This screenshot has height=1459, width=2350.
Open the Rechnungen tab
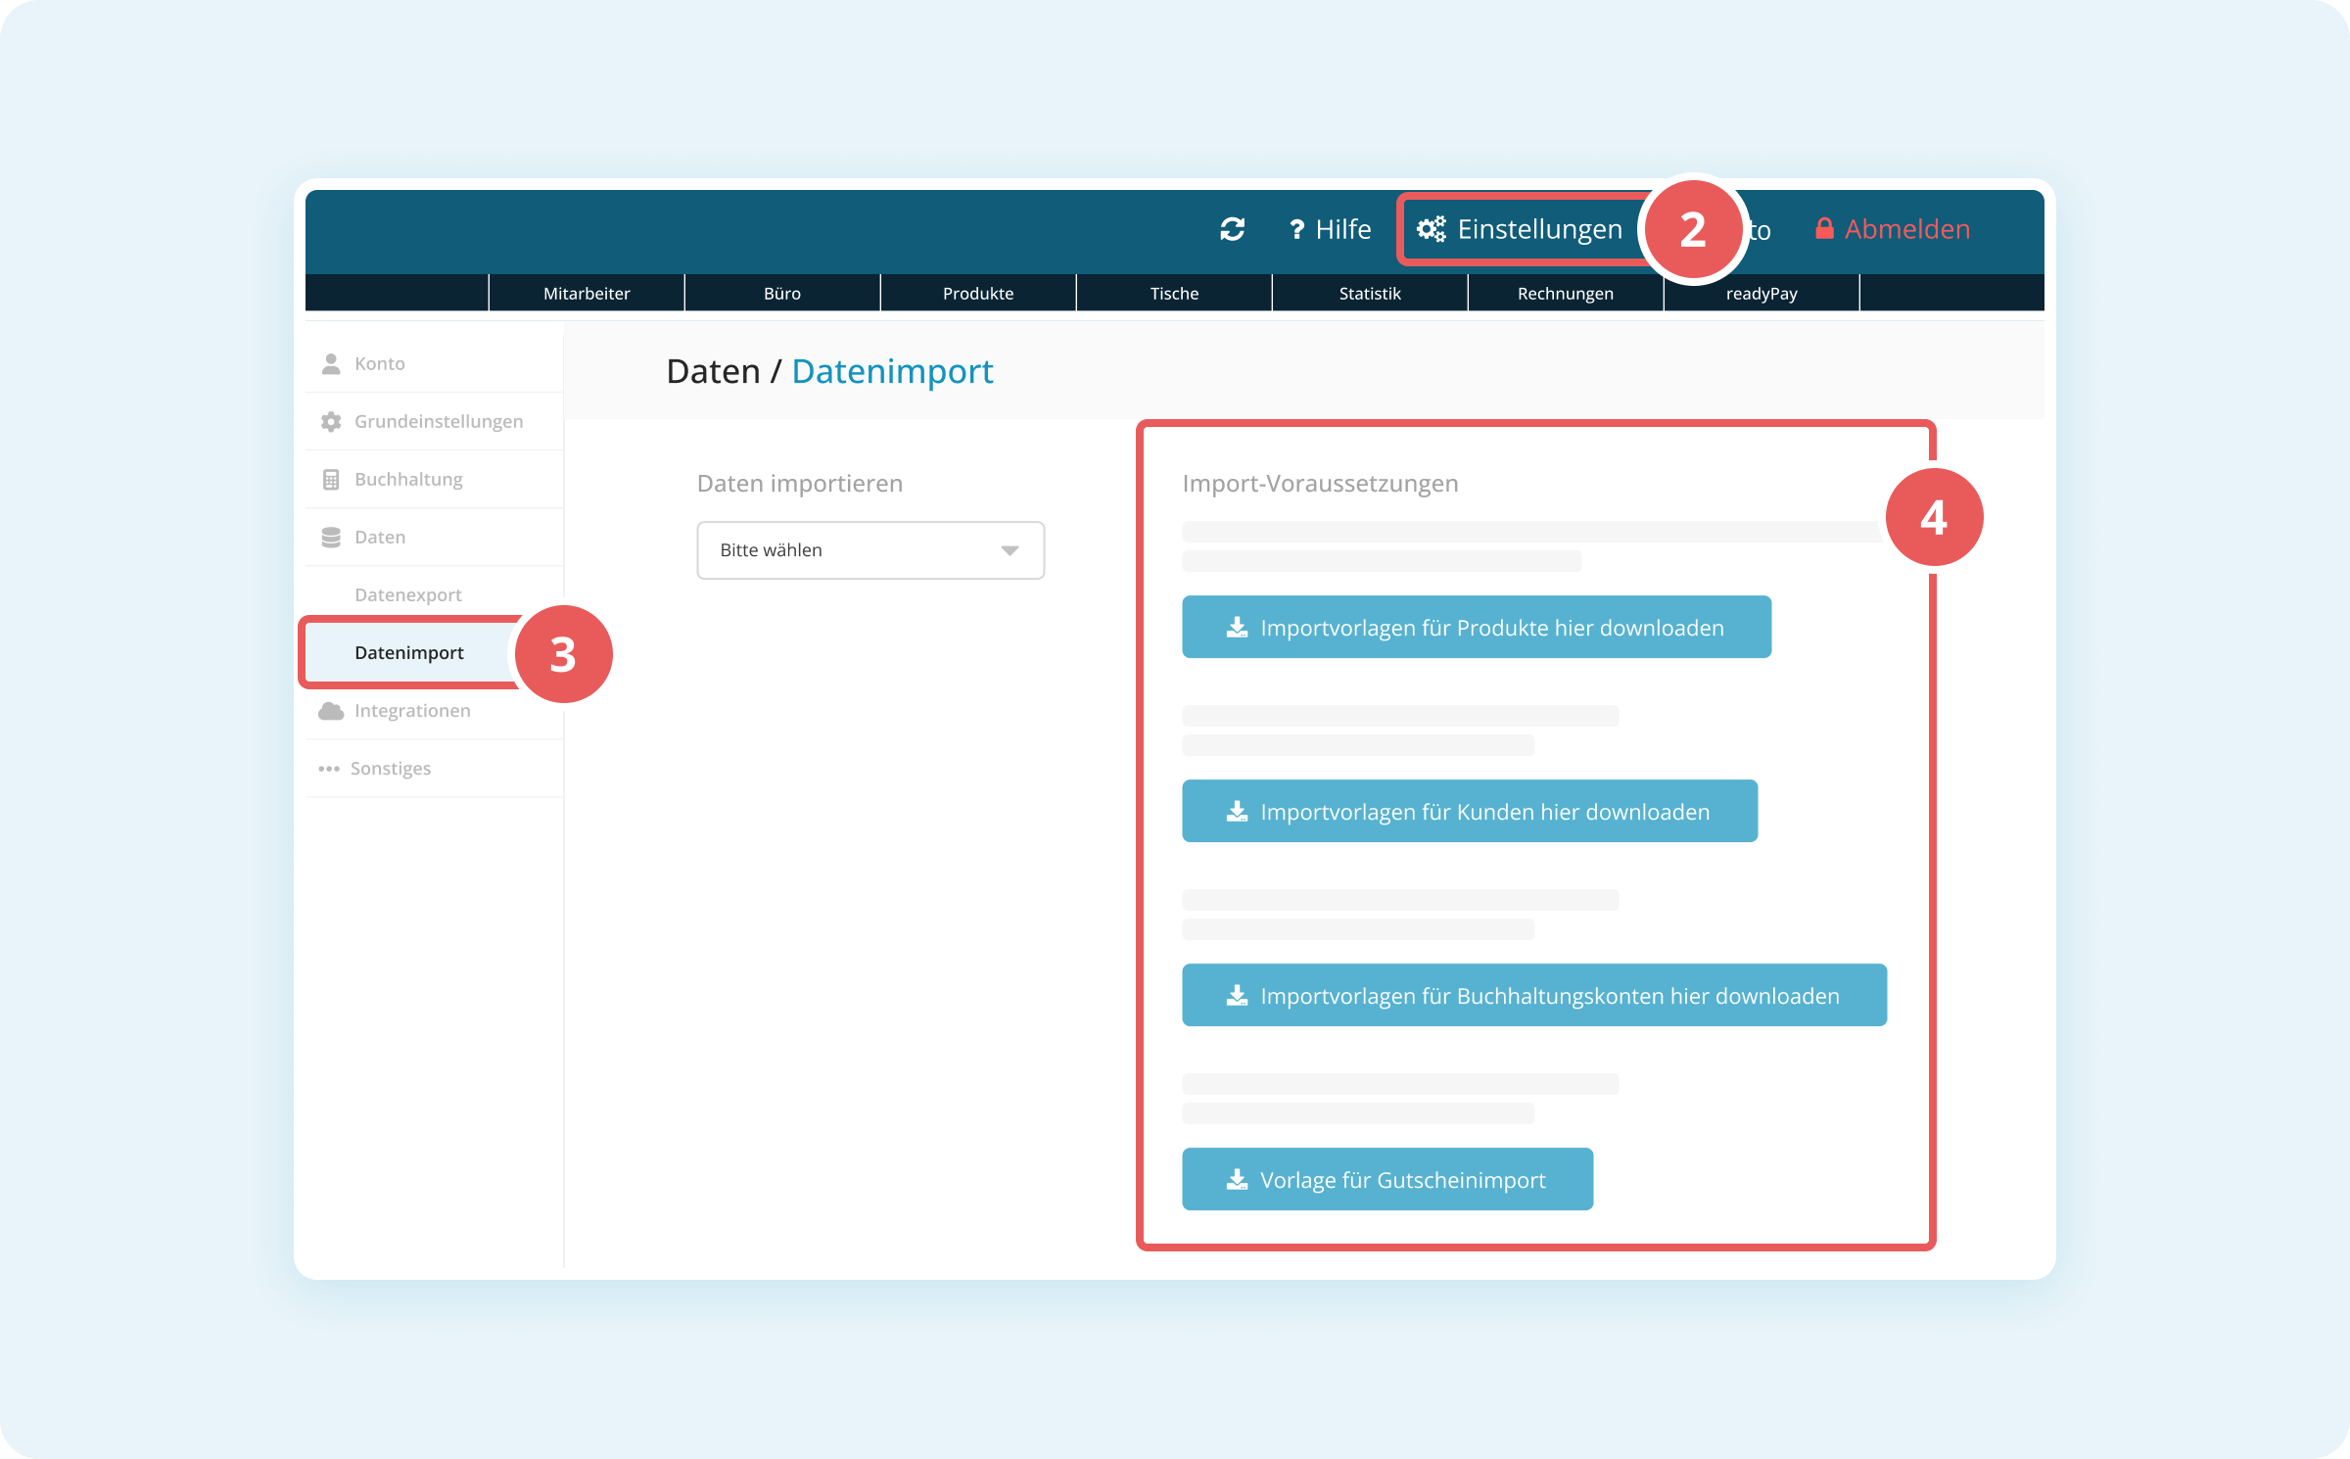[1566, 293]
